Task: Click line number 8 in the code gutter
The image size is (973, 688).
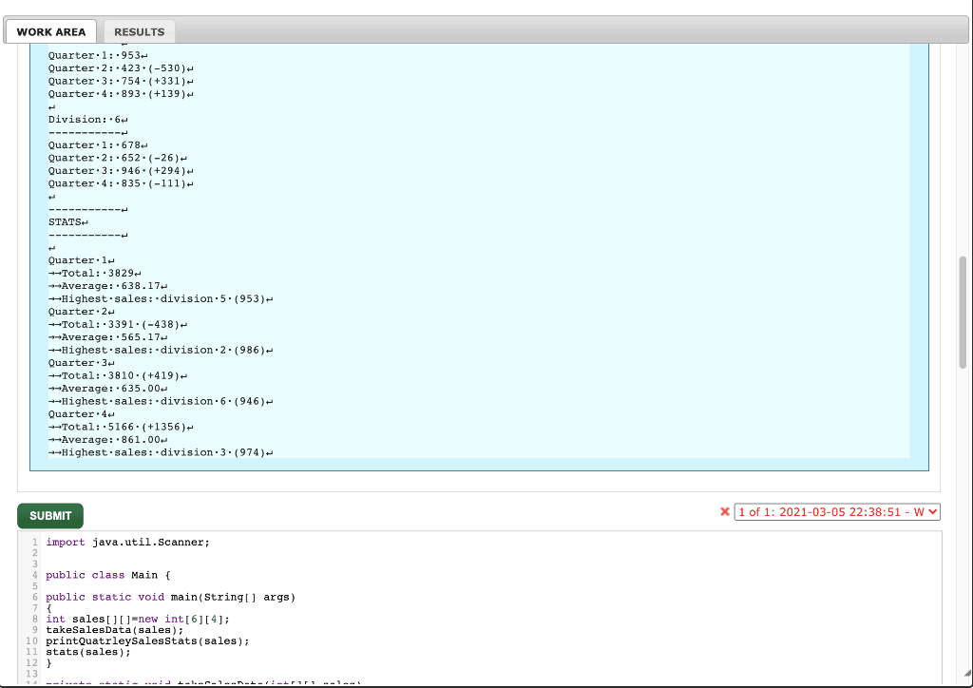Action: coord(35,620)
